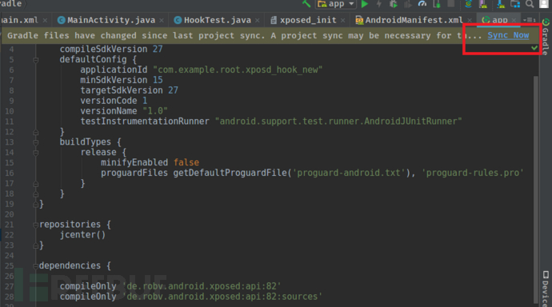552x307 pixels.
Task: Click fold marker at buildTypes closing brace
Action: 35,194
